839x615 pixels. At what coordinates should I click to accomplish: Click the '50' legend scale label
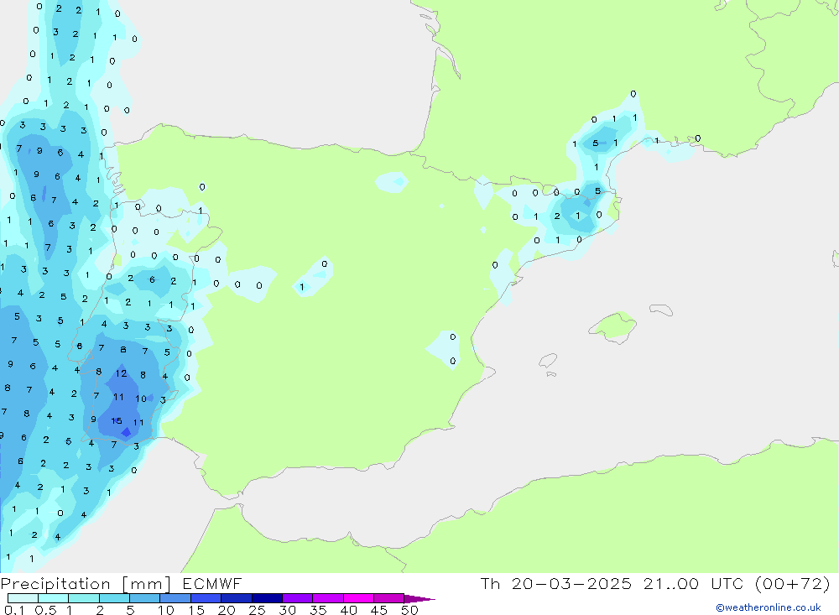(x=409, y=610)
